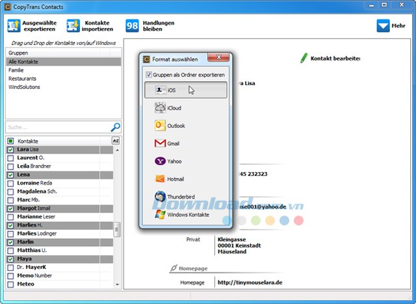The image size is (416, 304).
Task: Click the pencil icon for Kontakt bearbeiten
Action: 304,58
